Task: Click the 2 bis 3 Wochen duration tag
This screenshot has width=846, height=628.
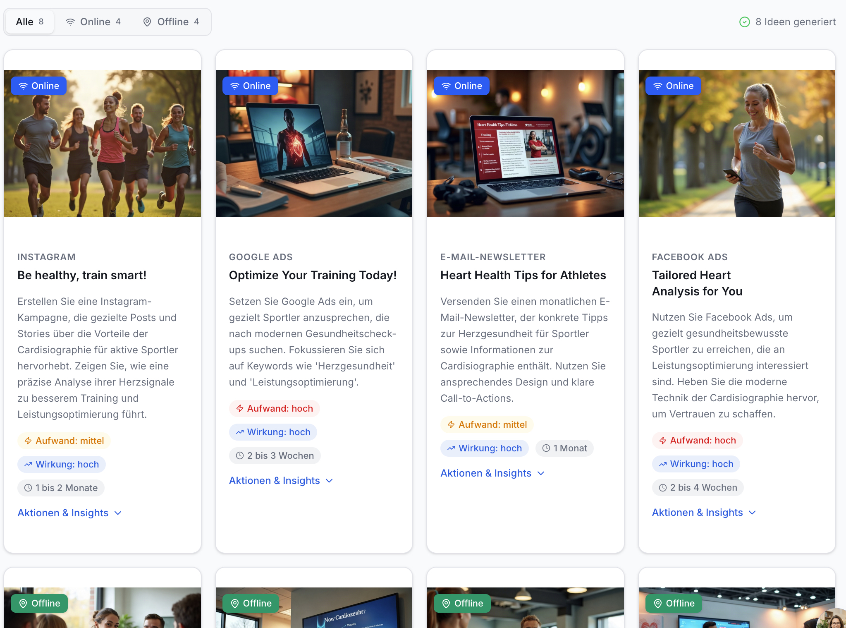Action: 275,455
